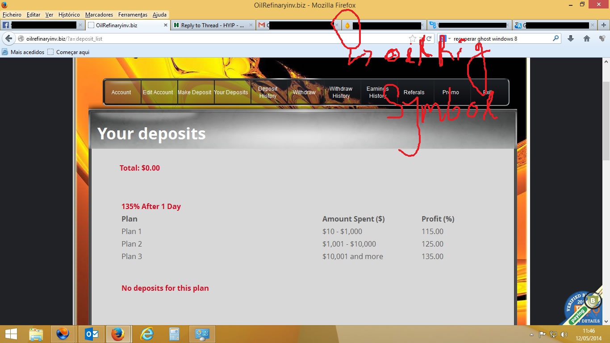Click Make Deposit in site navigation

tap(195, 92)
